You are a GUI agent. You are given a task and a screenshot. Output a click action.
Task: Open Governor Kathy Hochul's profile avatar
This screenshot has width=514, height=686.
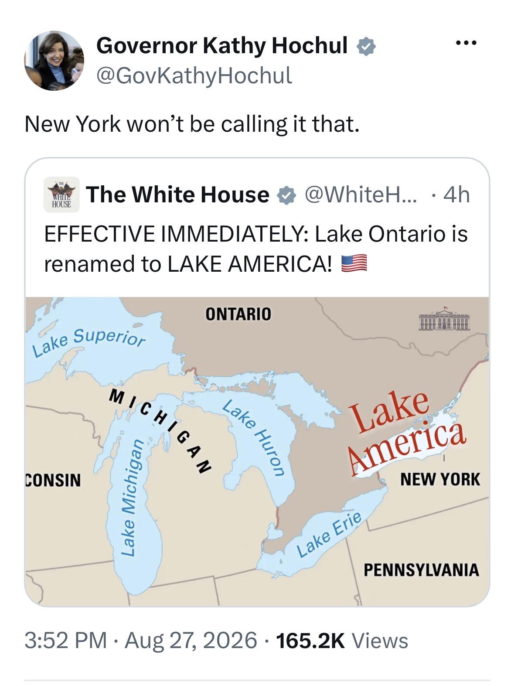54,61
